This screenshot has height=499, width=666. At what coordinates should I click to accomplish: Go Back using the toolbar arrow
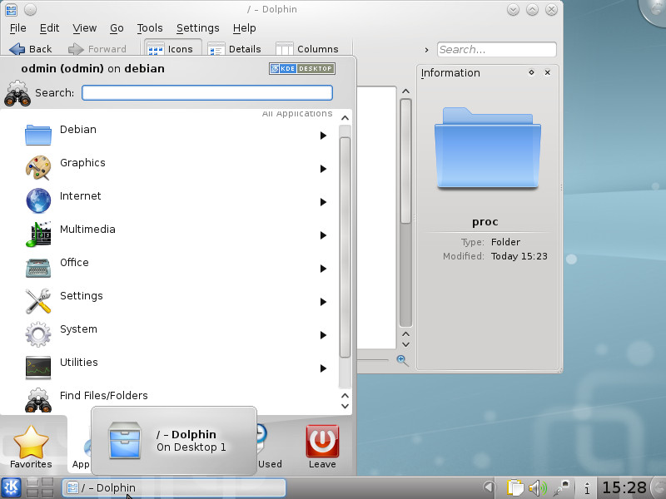[30, 49]
